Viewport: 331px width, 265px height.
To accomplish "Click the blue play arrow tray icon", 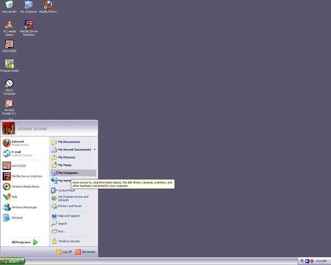I will [x=307, y=261].
